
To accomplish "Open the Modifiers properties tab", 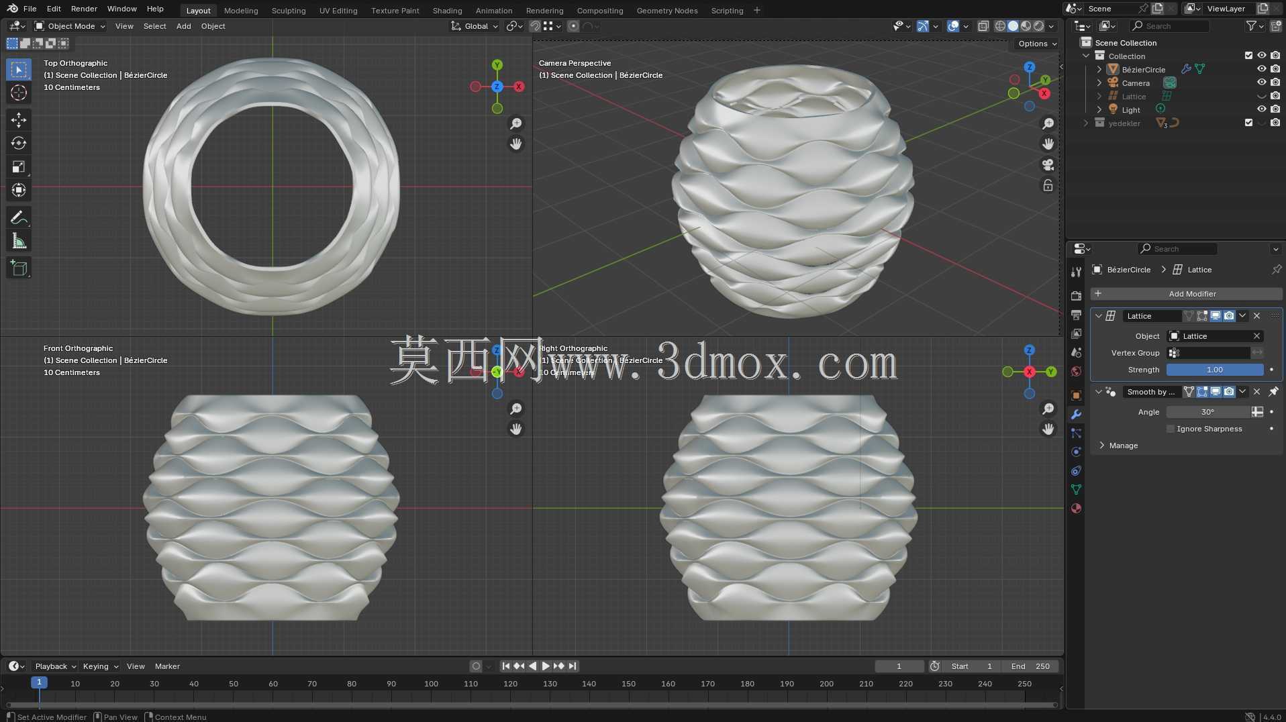I will coord(1076,415).
